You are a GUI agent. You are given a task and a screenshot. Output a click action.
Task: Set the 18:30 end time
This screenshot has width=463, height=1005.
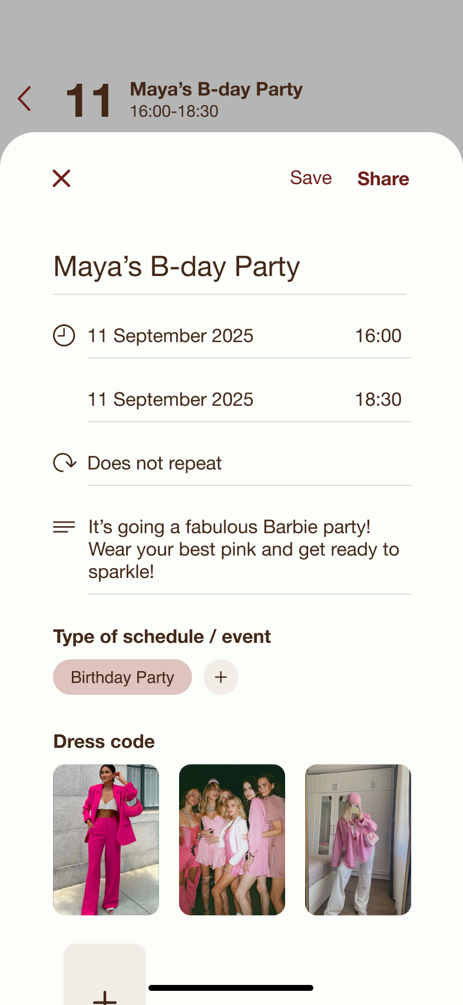pos(378,400)
